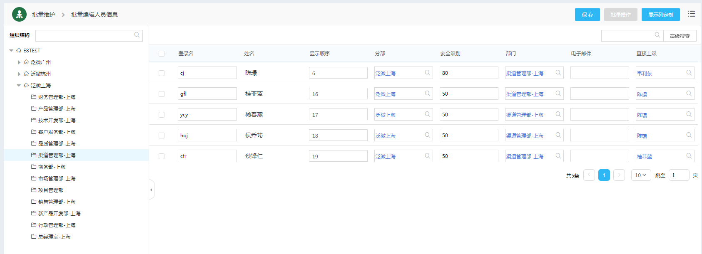This screenshot has width=702, height=254.
Task: Select 项目管理部 in the organization tree
Action: point(51,190)
